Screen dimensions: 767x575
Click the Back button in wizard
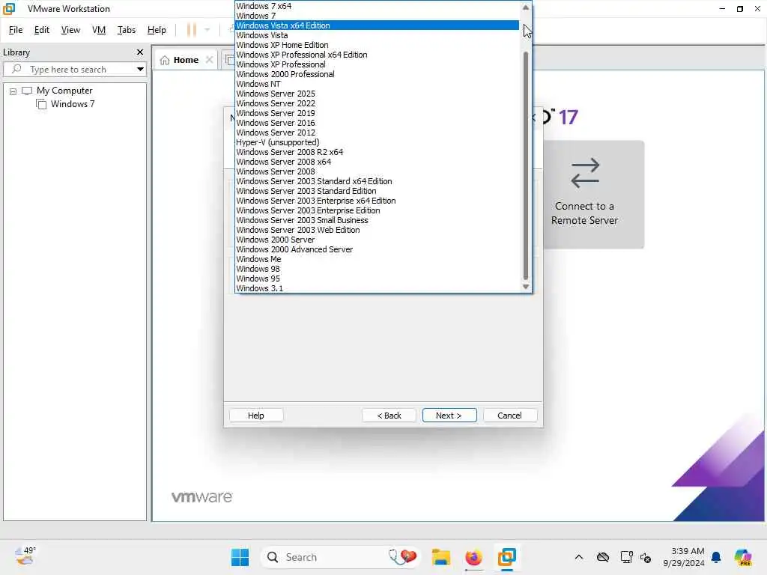pos(389,415)
